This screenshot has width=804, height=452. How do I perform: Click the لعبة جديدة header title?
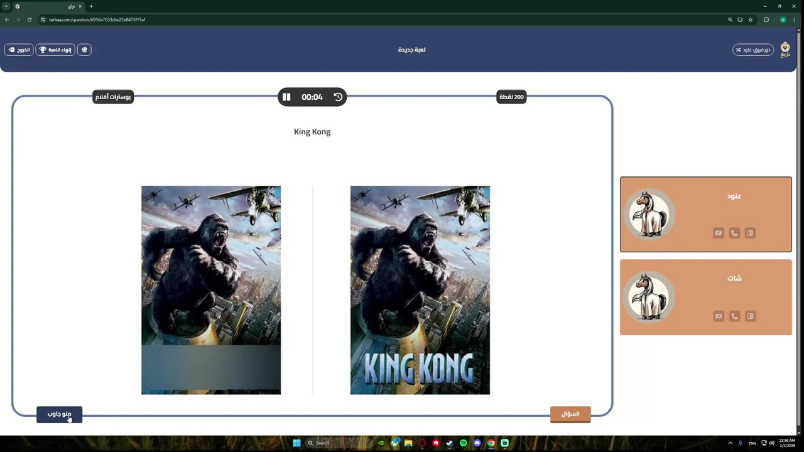pyautogui.click(x=412, y=50)
